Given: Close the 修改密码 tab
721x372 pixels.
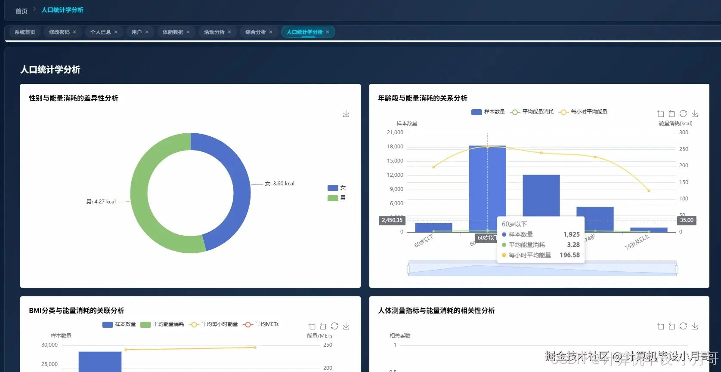Looking at the screenshot, I should click(x=74, y=32).
